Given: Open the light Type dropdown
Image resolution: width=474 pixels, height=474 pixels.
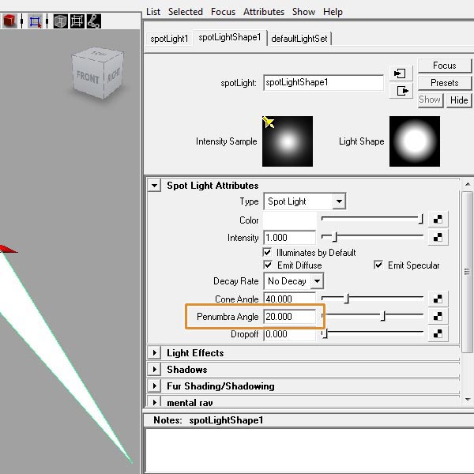Looking at the screenshot, I should (x=305, y=201).
